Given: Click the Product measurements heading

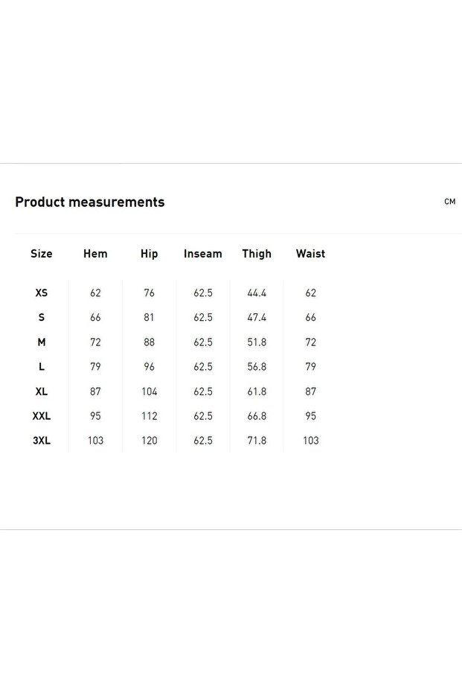Looking at the screenshot, I should [90, 202].
